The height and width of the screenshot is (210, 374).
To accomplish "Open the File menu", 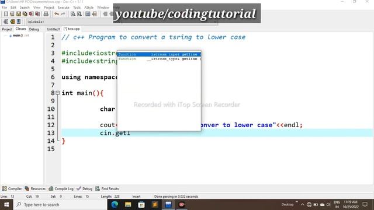I will pyautogui.click(x=4, y=8).
